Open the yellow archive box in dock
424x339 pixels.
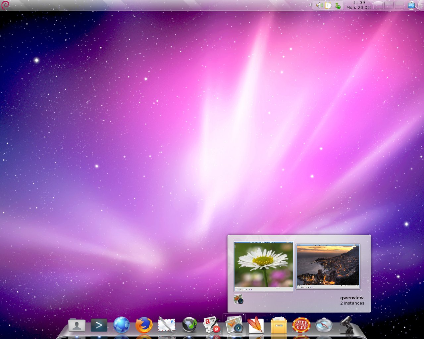pos(279,325)
